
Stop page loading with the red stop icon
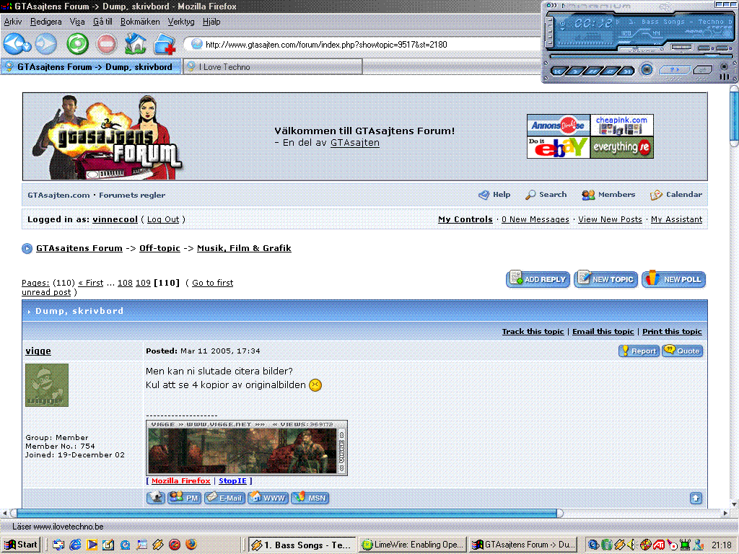click(x=107, y=44)
